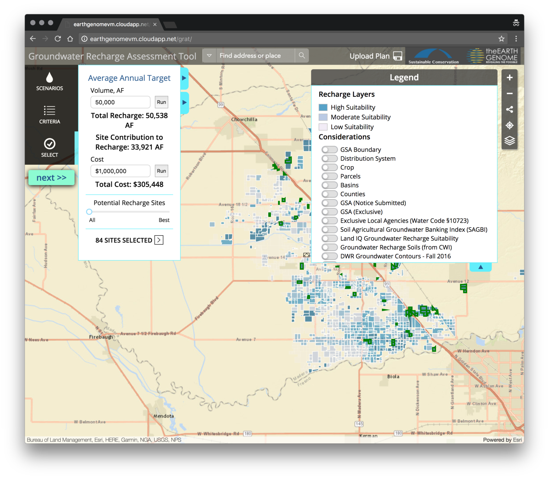
Task: Reload the browser page
Action: click(x=57, y=39)
